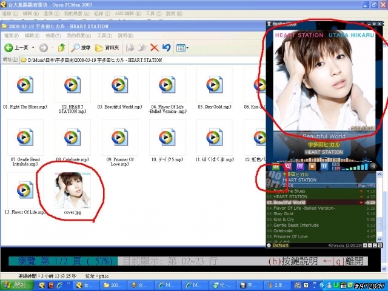Image resolution: width=388 pixels, height=291 pixels.
Task: Click the Internet Explorer quick launch icon
Action: click(60, 286)
